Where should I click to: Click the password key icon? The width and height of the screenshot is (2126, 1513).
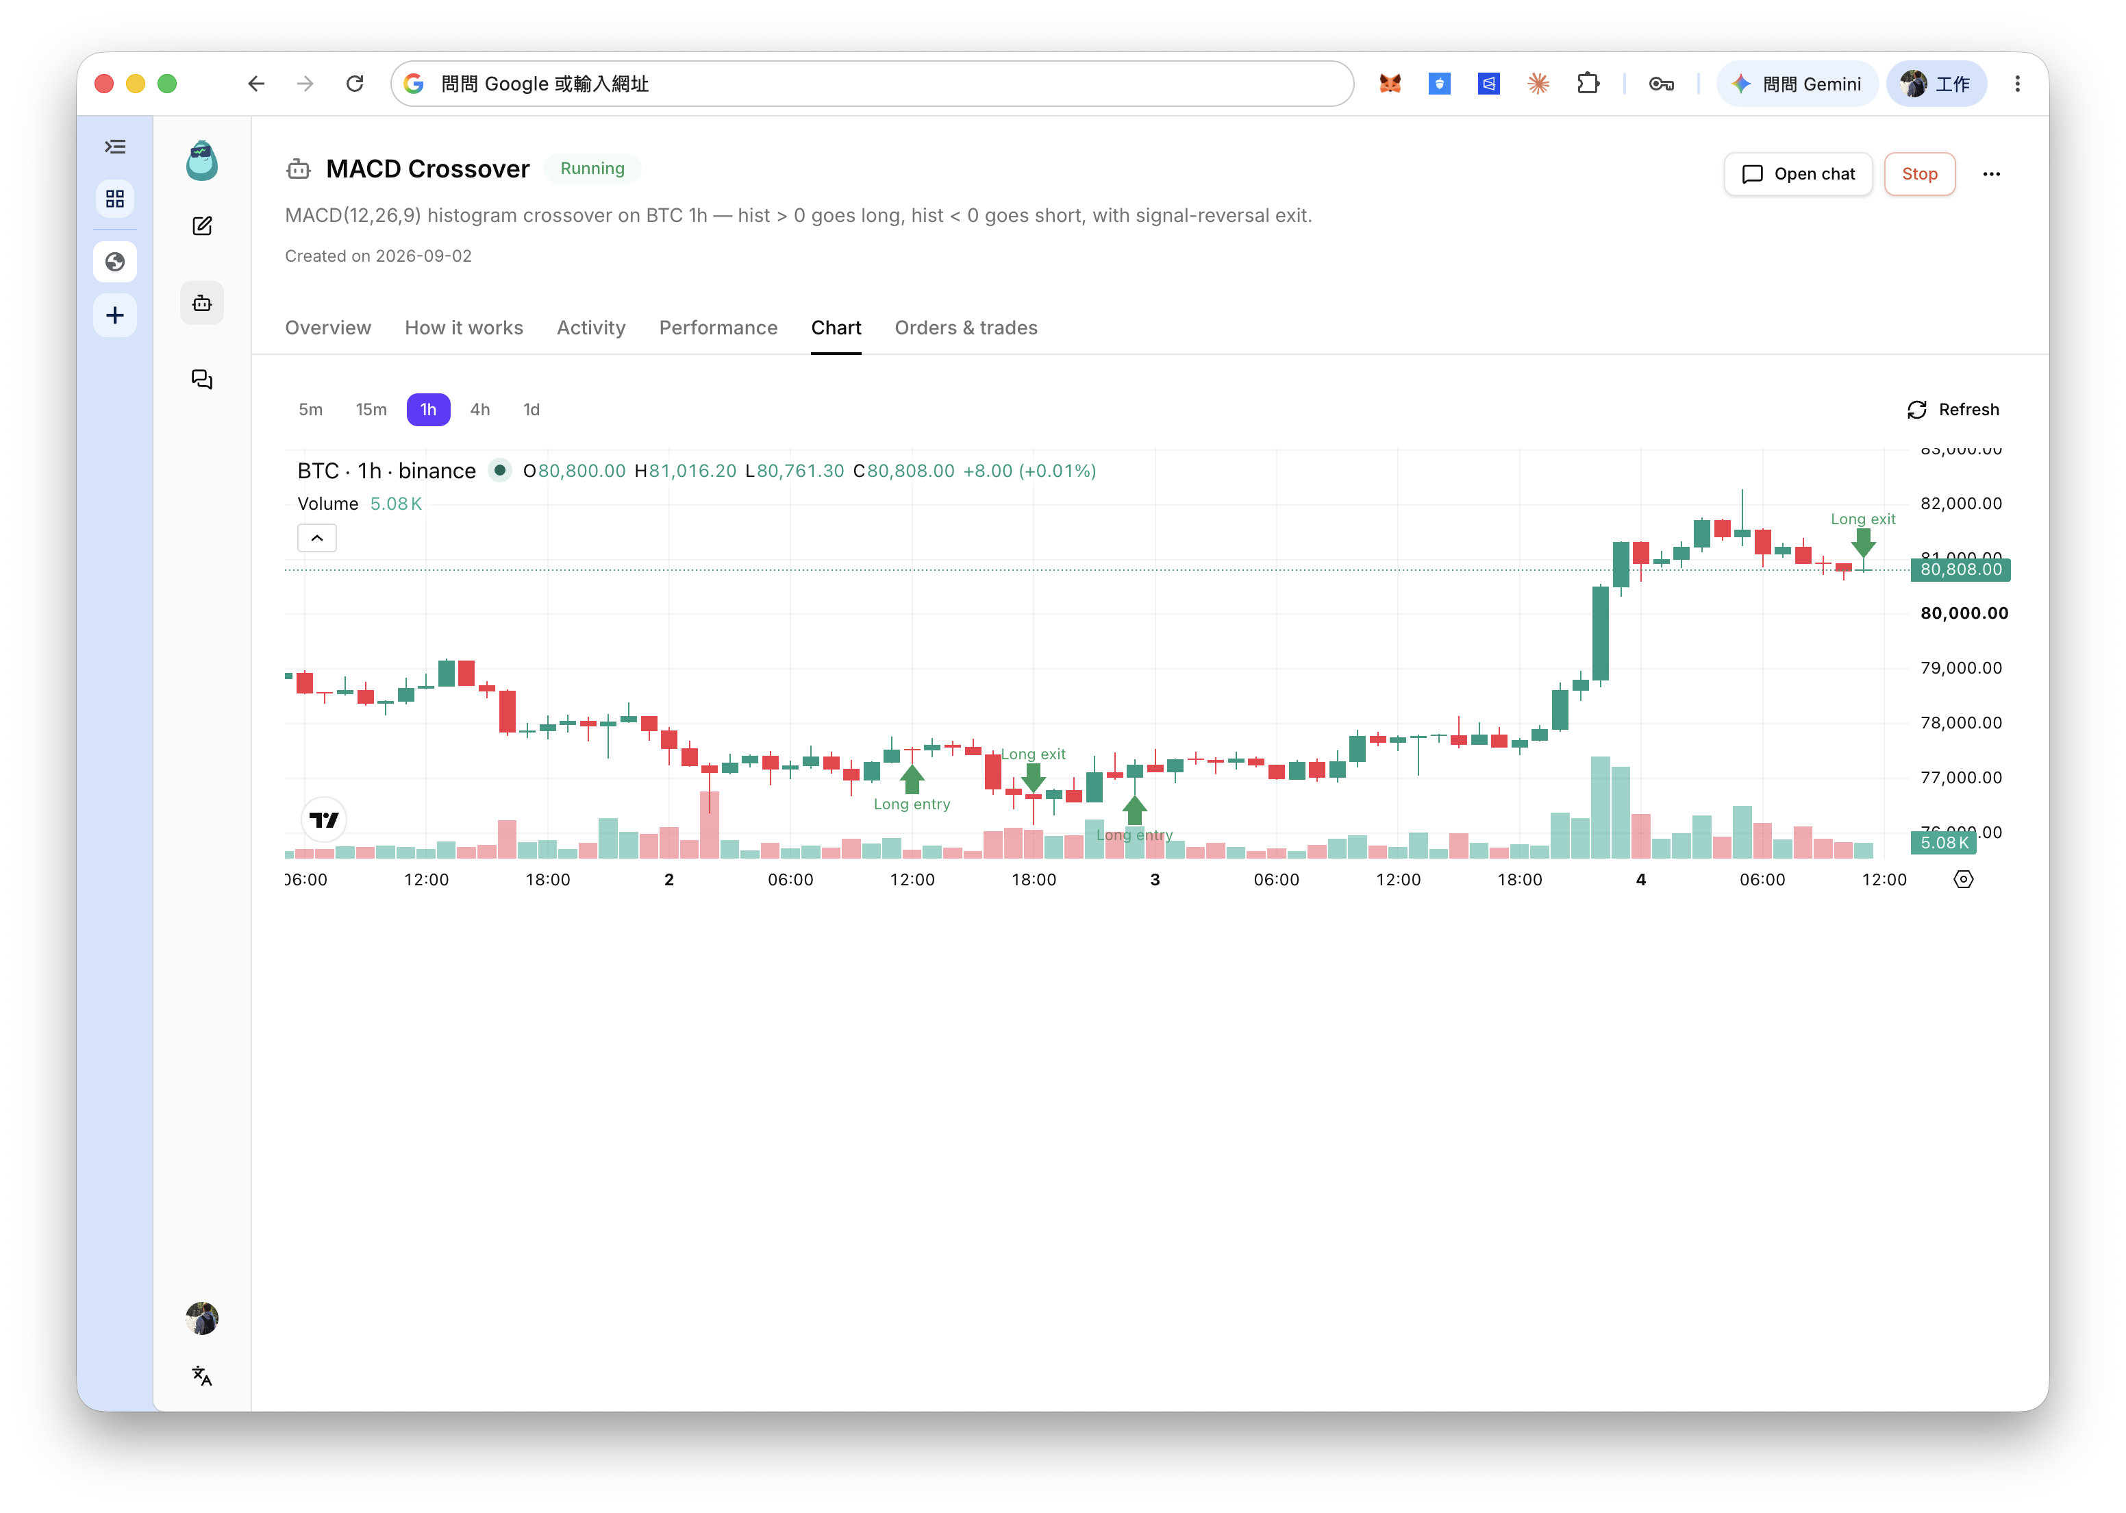tap(1660, 84)
